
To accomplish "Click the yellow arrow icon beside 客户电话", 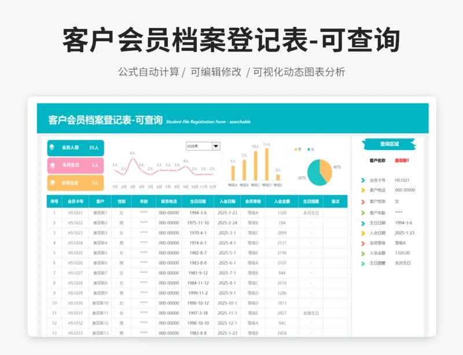I will click(x=363, y=190).
